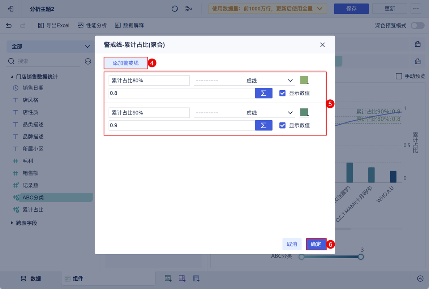Click the refresh icon in the top bar
Screen dimensions: 429x289
pyautogui.click(x=175, y=8)
